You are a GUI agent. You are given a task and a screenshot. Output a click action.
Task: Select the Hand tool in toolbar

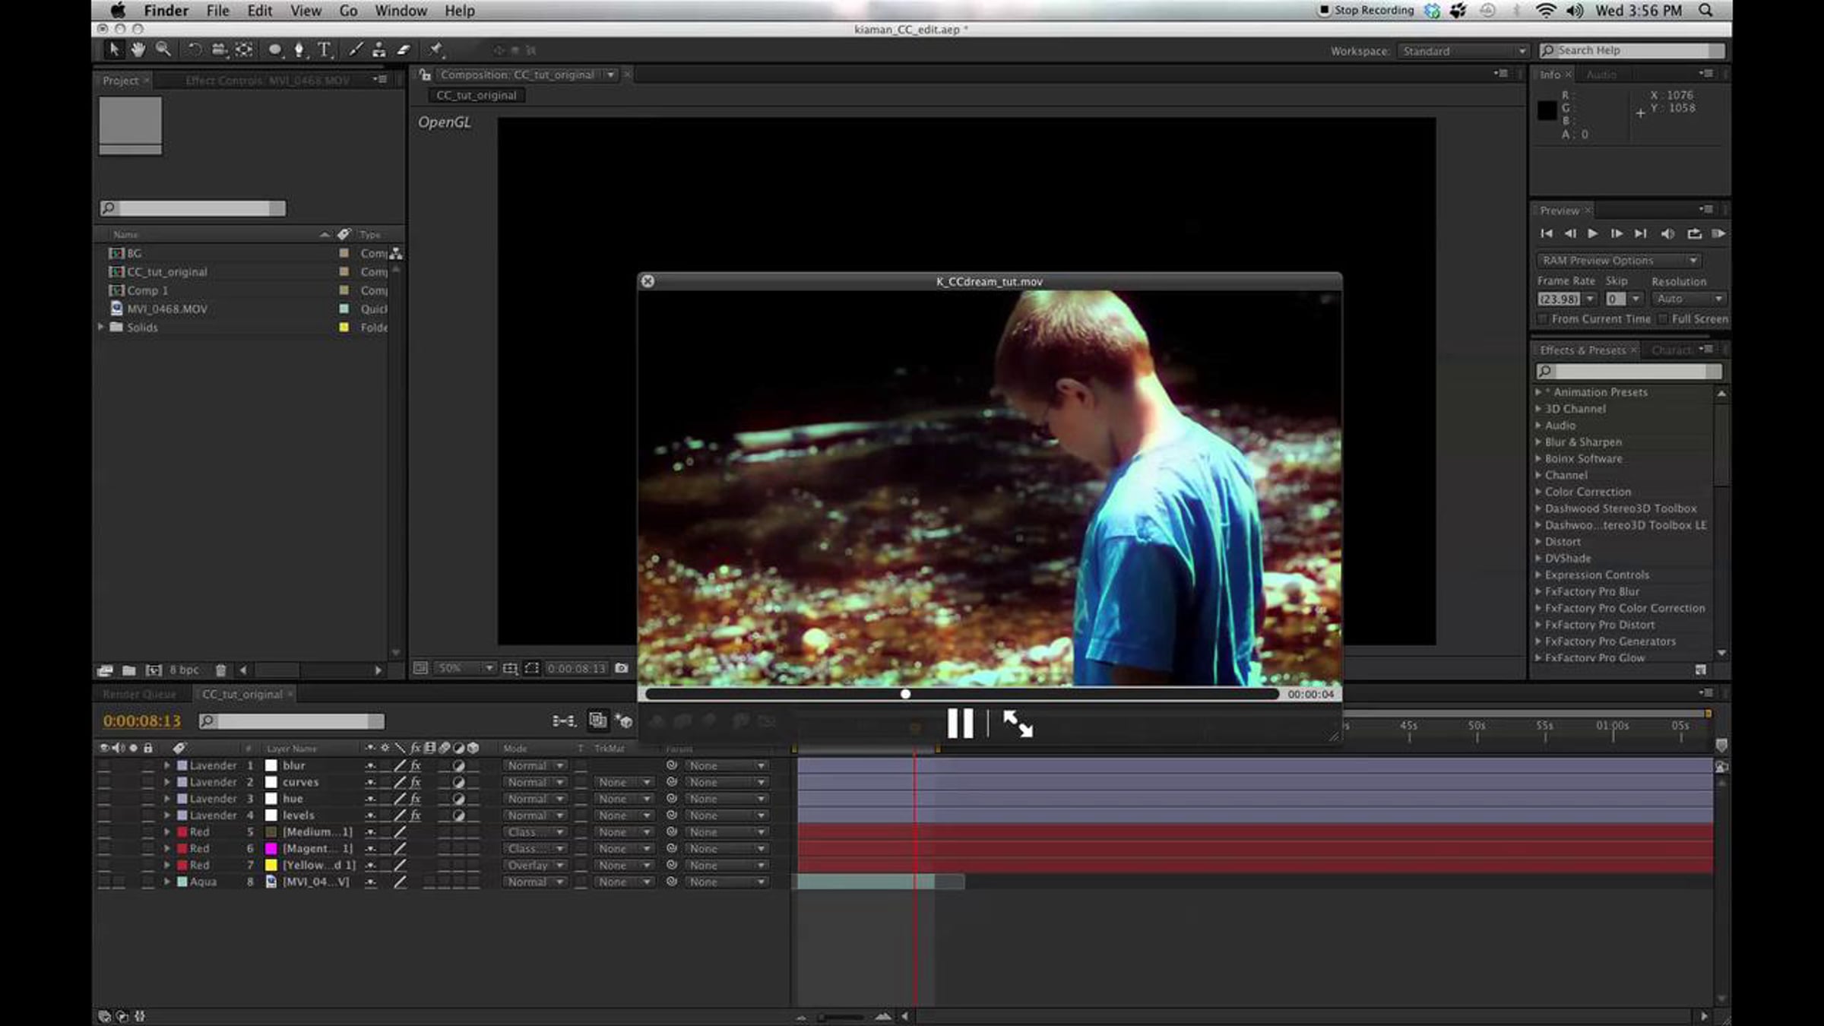(138, 50)
